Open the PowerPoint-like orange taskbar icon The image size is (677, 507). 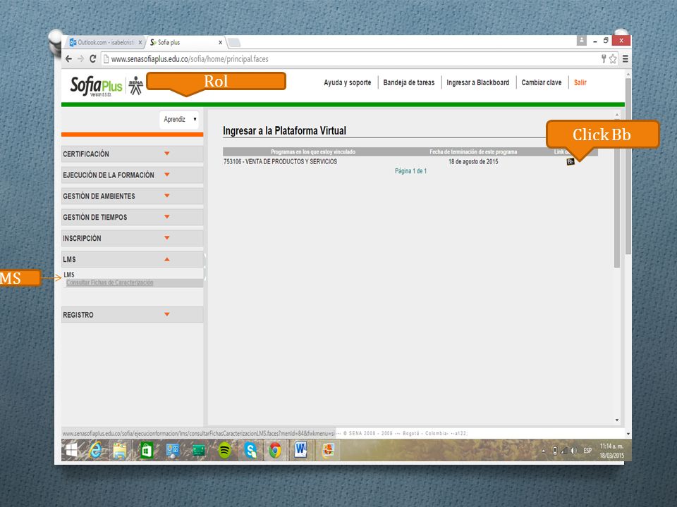click(x=328, y=451)
